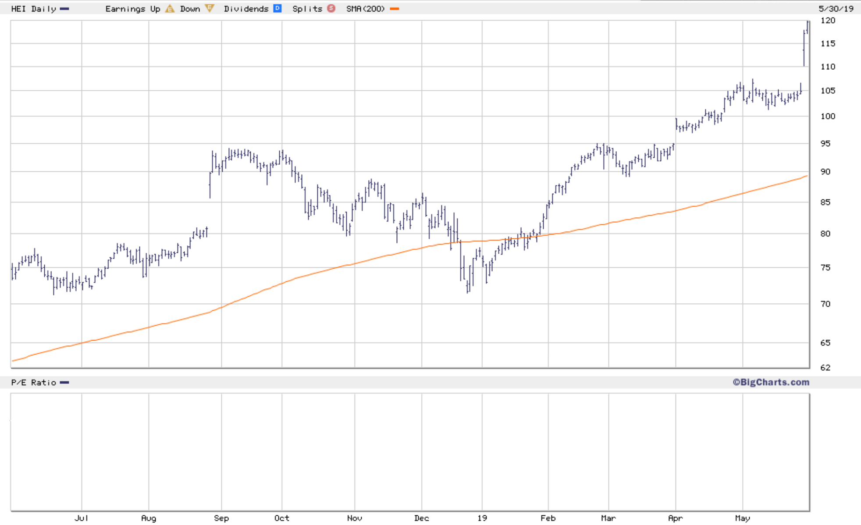The image size is (861, 525).
Task: Click the 90 price axis label
Action: click(x=825, y=172)
